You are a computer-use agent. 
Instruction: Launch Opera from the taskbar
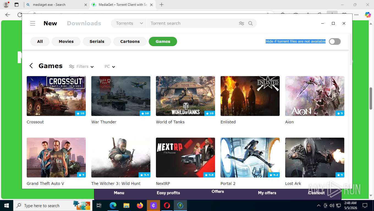click(167, 206)
